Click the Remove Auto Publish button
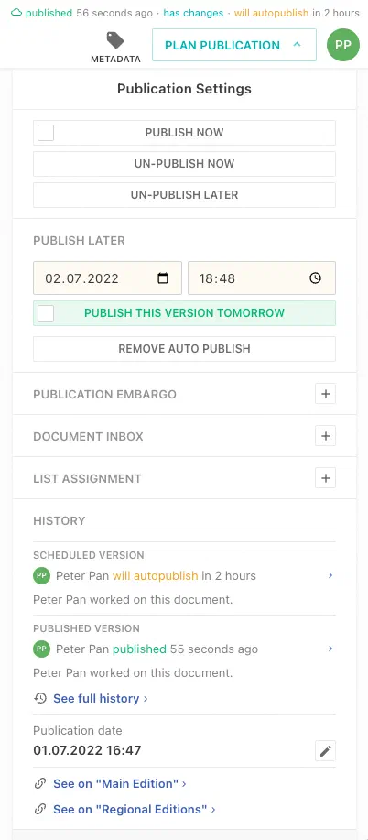368x840 pixels. [184, 349]
